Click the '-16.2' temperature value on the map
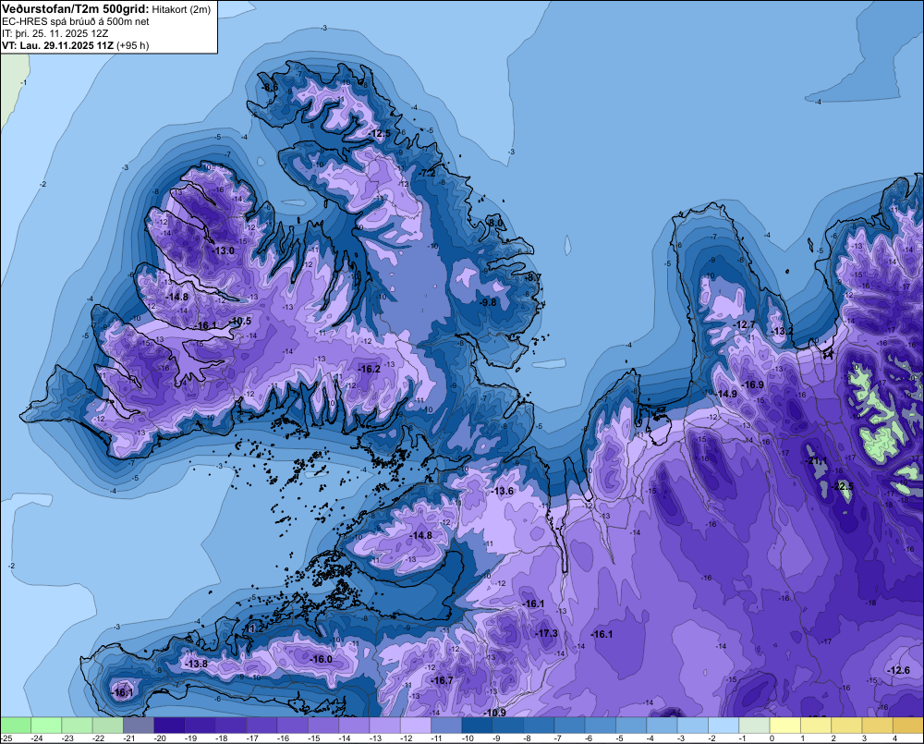The image size is (924, 744). click(370, 369)
